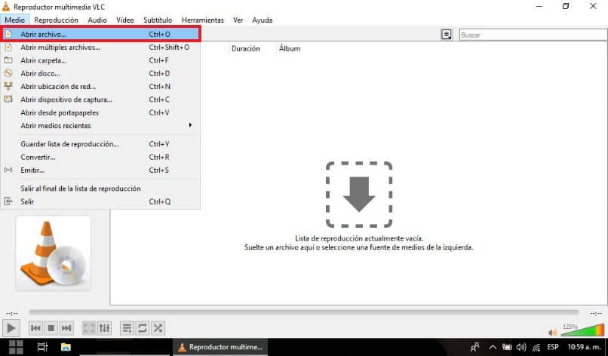The width and height of the screenshot is (608, 356).
Task: Skip to previous track button
Action: (35, 328)
